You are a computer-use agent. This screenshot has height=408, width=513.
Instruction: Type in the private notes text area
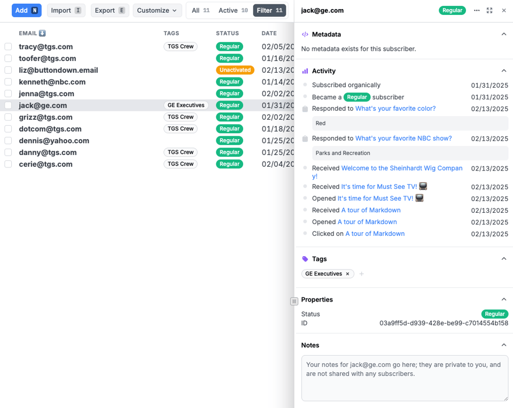(x=405, y=378)
